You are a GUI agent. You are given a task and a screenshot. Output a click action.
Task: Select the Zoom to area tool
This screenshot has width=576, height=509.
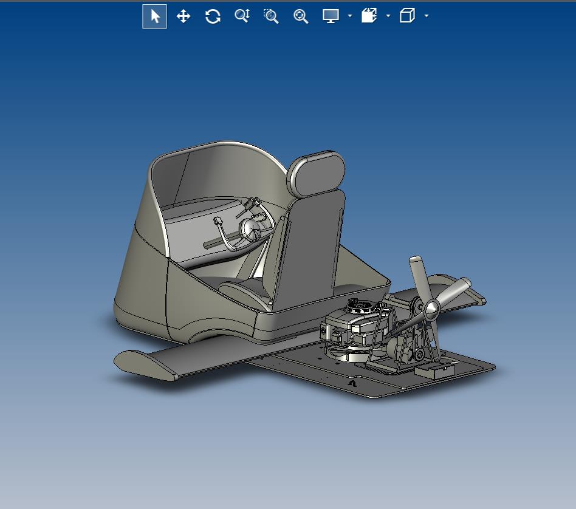(271, 16)
